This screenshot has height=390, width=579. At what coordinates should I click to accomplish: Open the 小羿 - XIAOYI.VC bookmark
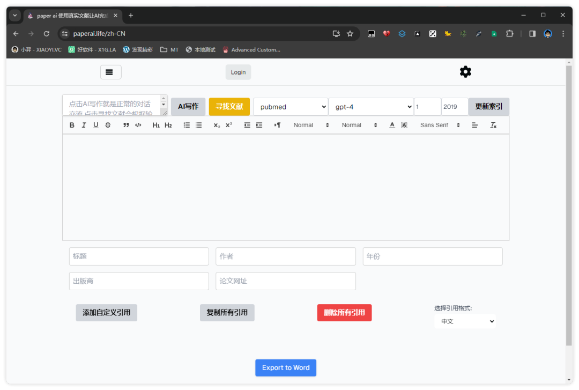36,49
